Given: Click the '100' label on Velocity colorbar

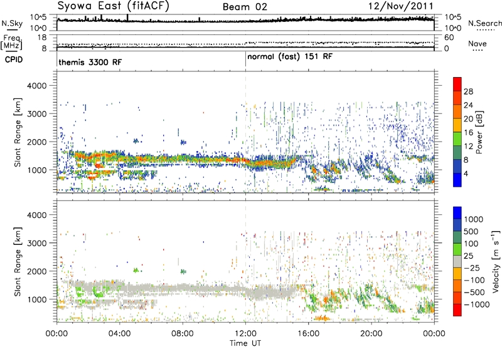Looking at the screenshot, I should [x=471, y=244].
